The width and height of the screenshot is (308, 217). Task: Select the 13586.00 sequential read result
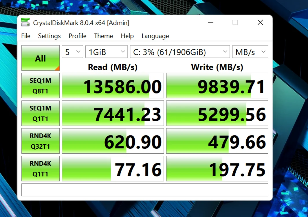[113, 86]
